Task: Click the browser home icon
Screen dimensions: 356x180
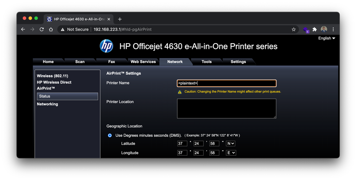Action: pos(51,29)
